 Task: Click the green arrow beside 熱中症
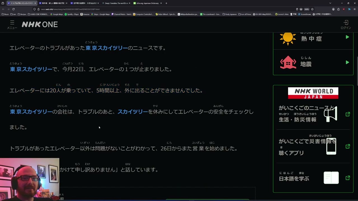(x=347, y=37)
